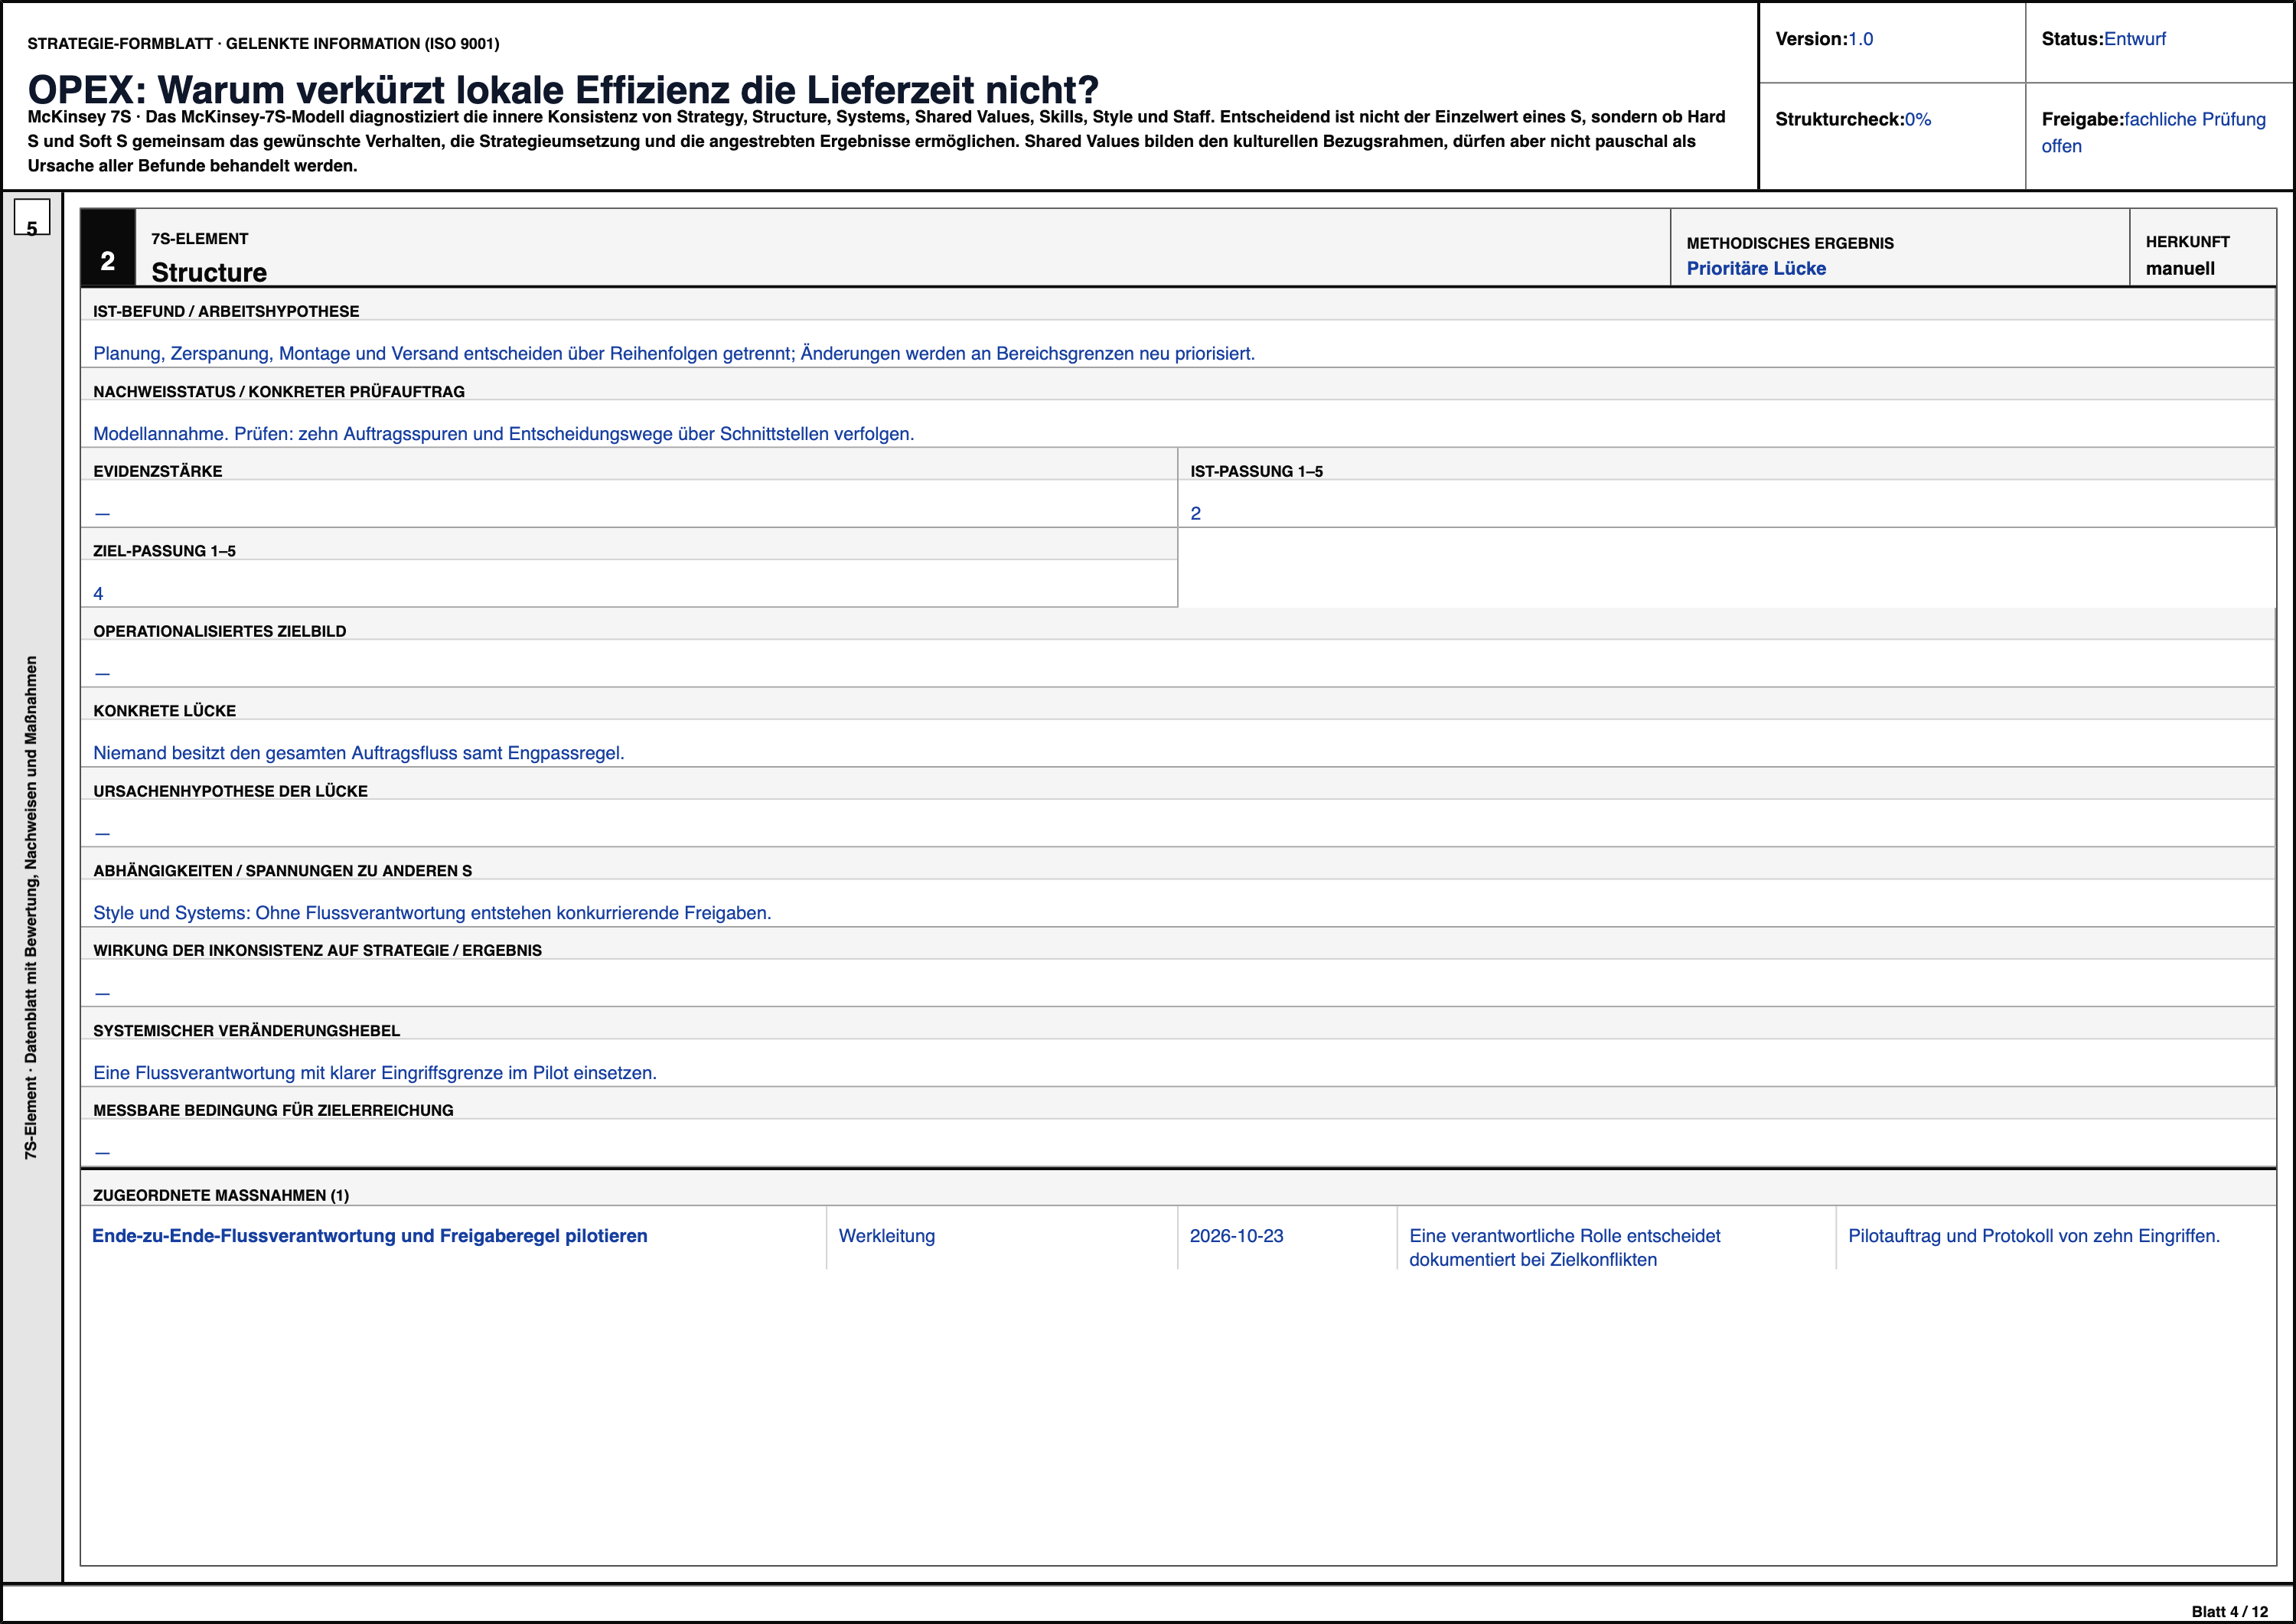Click the responsible party Werkleitung
The width and height of the screenshot is (2296, 1624).
887,1236
